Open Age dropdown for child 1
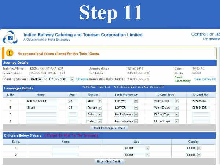The width and height of the screenshot is (220, 165). [136, 148]
